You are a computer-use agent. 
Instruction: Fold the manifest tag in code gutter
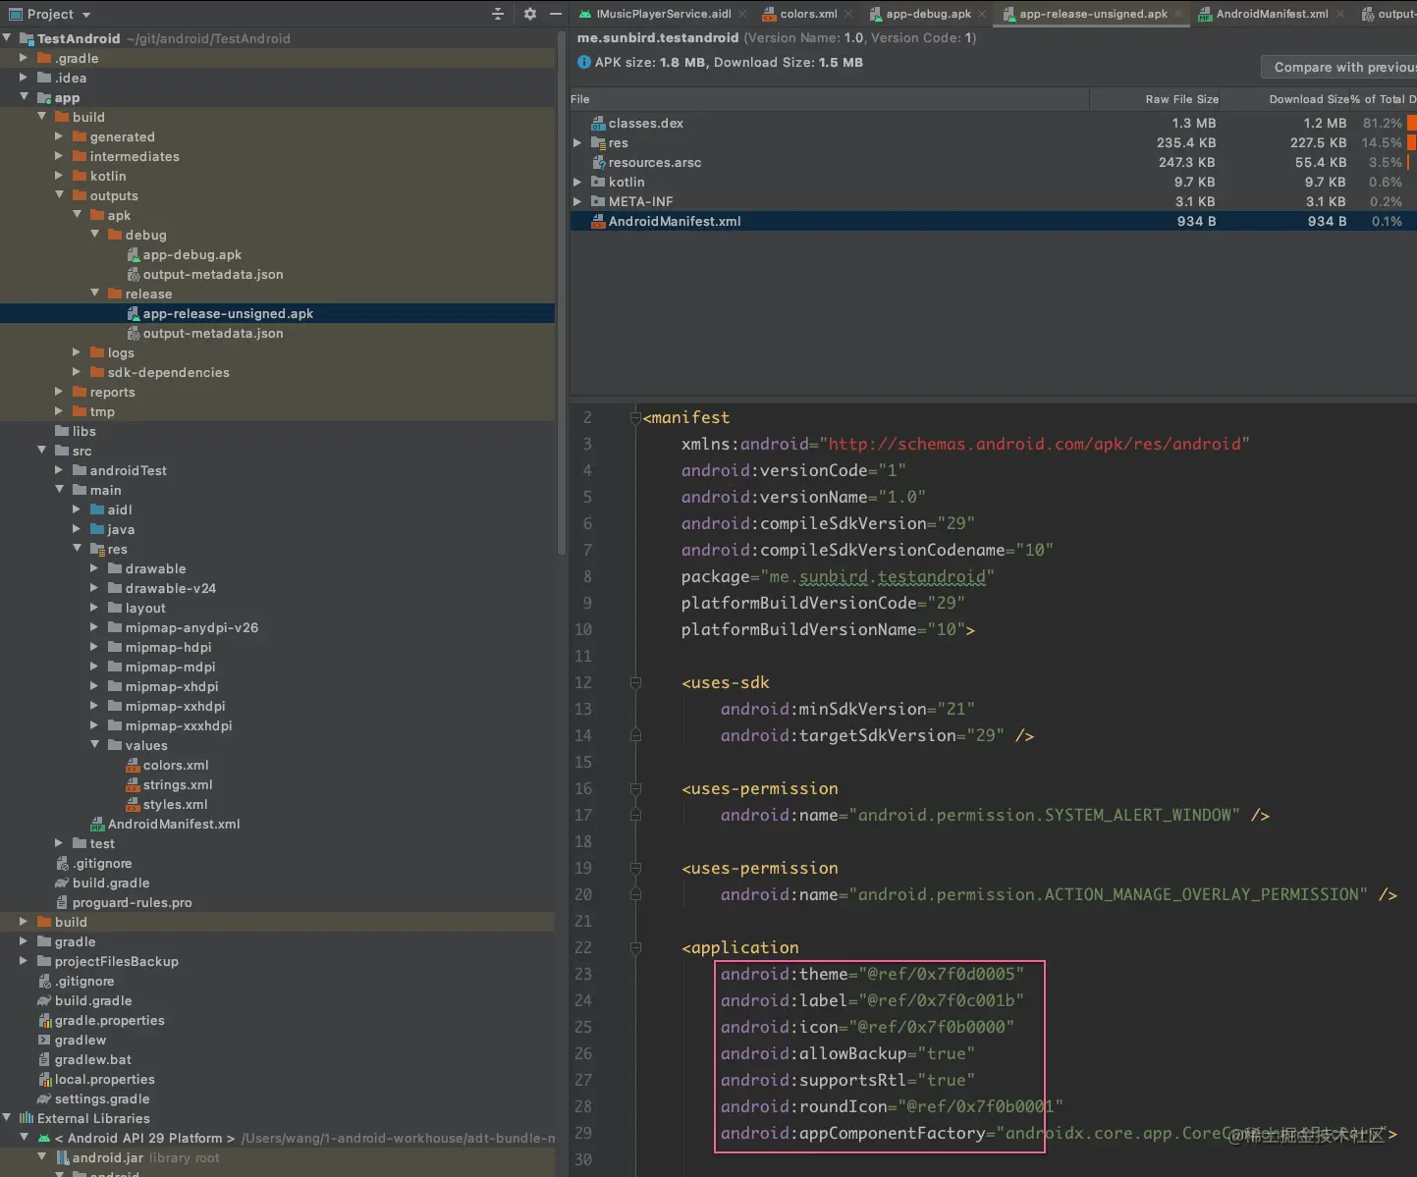635,418
